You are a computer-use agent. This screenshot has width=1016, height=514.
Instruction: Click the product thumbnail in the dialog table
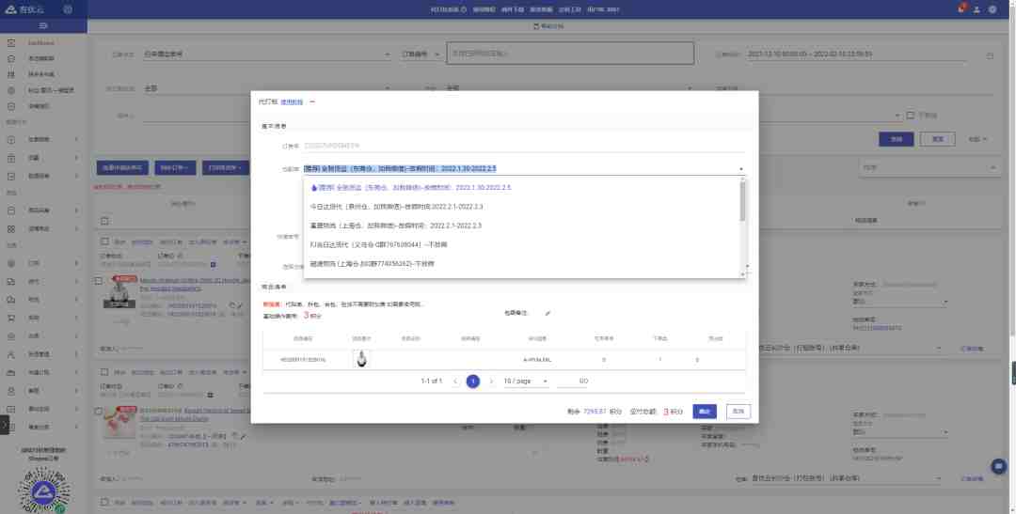pyautogui.click(x=361, y=359)
